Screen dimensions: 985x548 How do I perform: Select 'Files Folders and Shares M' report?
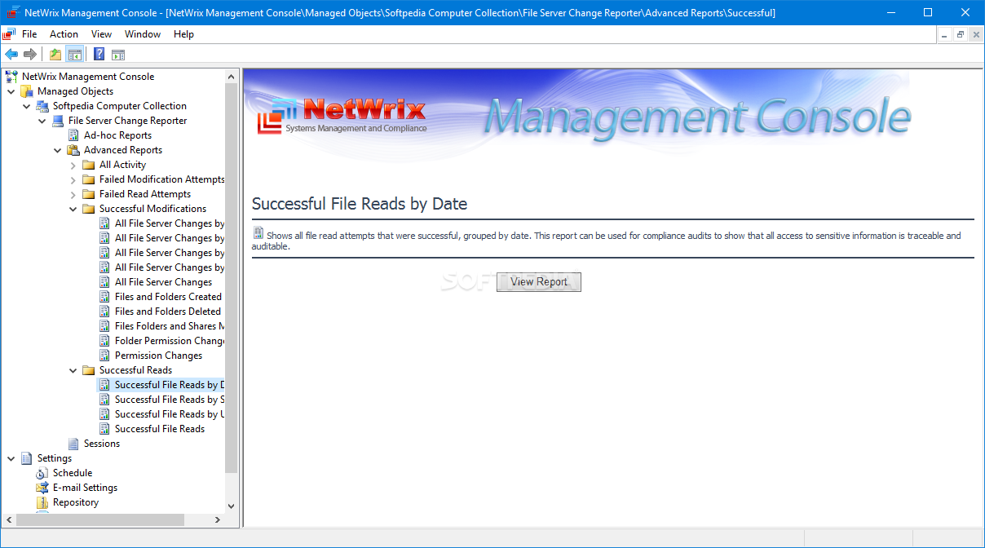click(170, 326)
